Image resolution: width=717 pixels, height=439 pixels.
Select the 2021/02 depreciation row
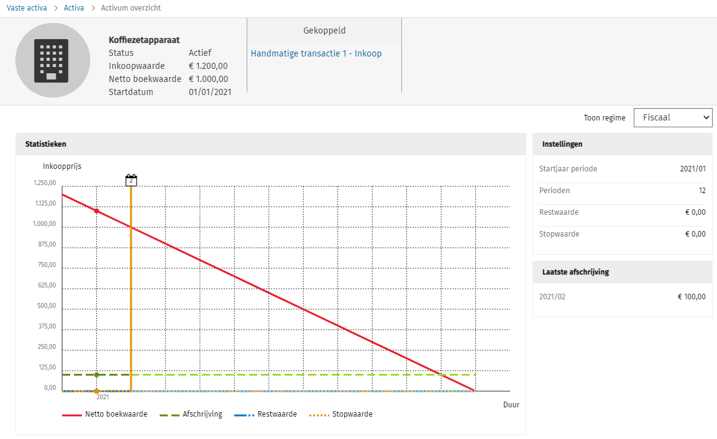click(x=622, y=297)
